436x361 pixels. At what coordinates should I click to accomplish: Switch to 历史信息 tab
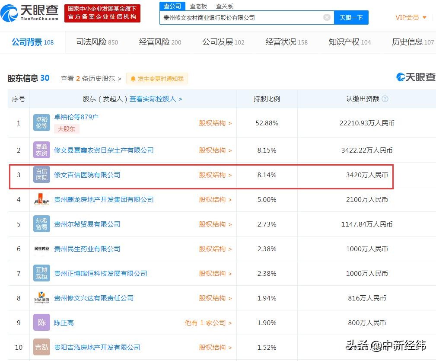[413, 42]
